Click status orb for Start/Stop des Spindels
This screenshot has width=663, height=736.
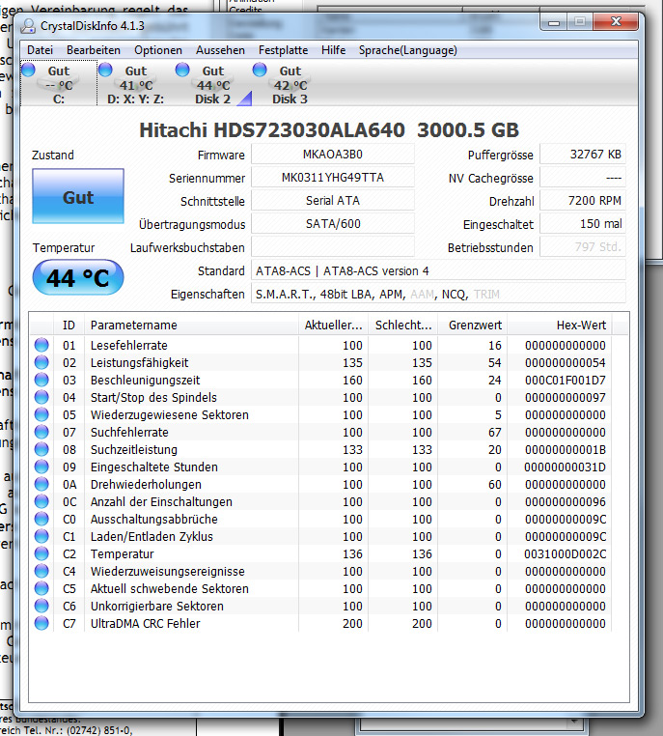pos(41,397)
